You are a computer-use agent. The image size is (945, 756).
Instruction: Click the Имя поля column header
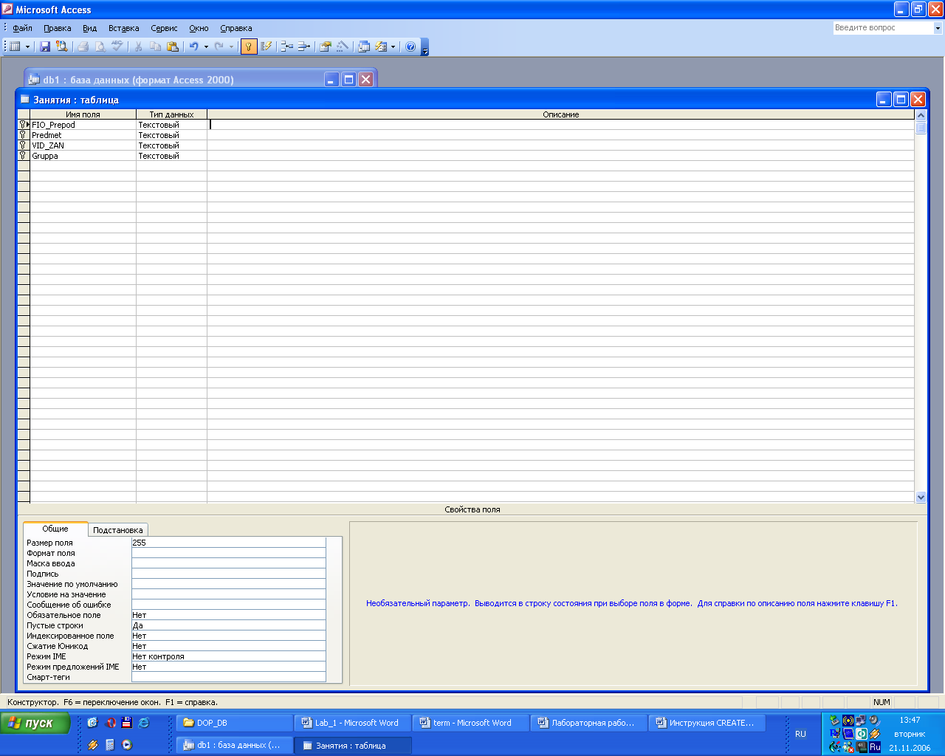coord(83,114)
